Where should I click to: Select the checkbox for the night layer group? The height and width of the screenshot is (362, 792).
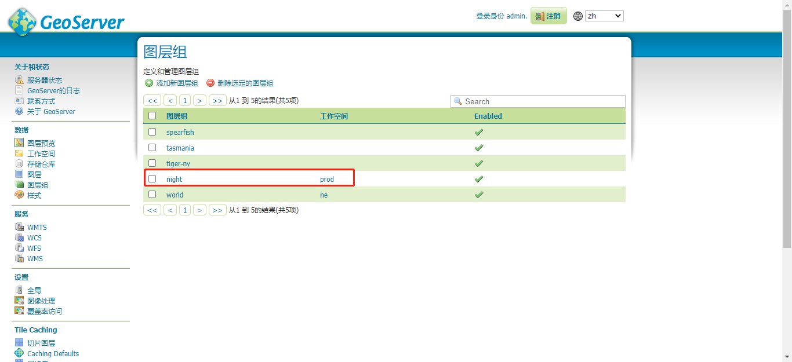click(x=152, y=178)
